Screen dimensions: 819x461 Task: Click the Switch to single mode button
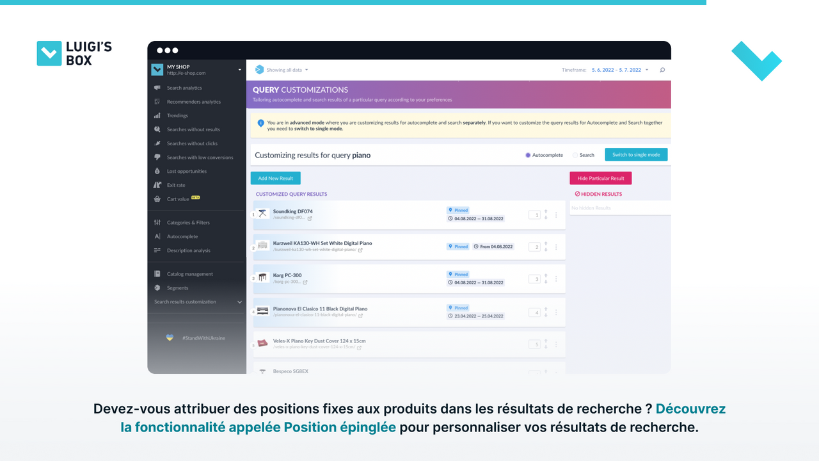click(x=636, y=155)
